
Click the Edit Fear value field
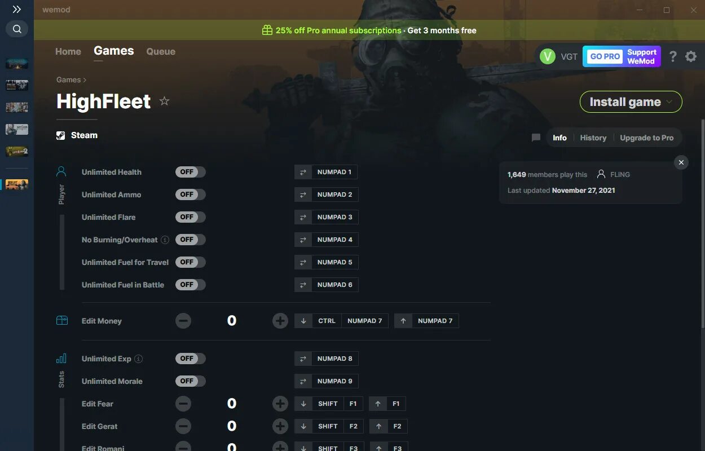pyautogui.click(x=232, y=404)
